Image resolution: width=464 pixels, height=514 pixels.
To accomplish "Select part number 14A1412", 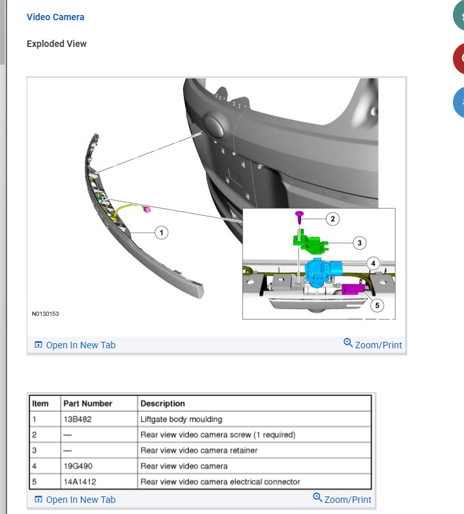I will click(x=80, y=482).
